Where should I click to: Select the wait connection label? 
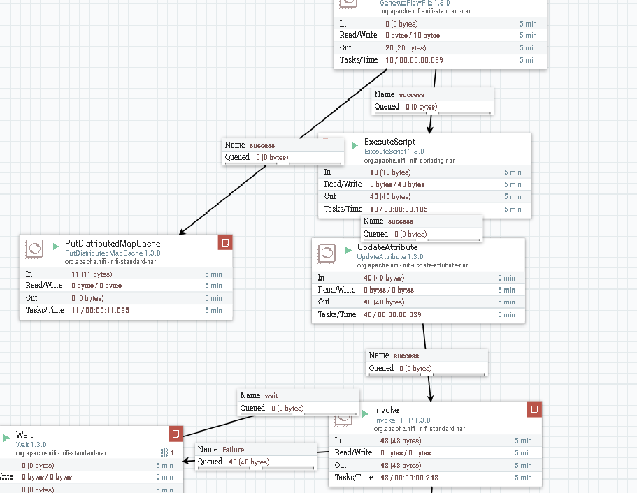click(298, 401)
